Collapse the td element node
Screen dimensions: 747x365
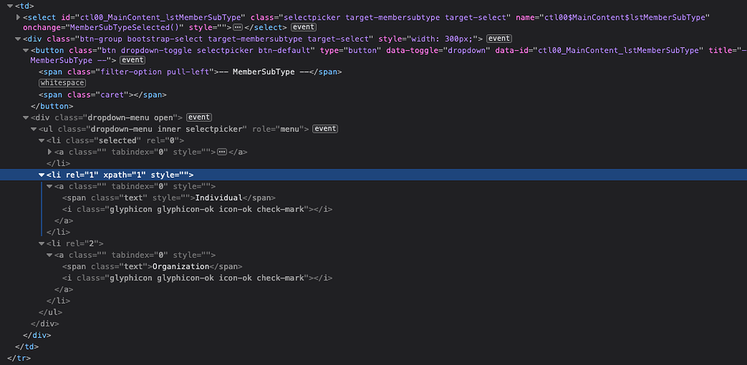point(9,6)
